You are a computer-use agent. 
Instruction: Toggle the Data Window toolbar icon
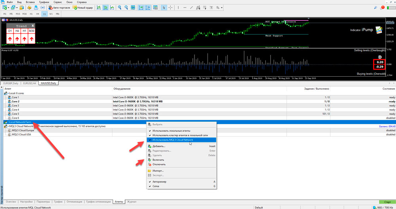click(29, 8)
